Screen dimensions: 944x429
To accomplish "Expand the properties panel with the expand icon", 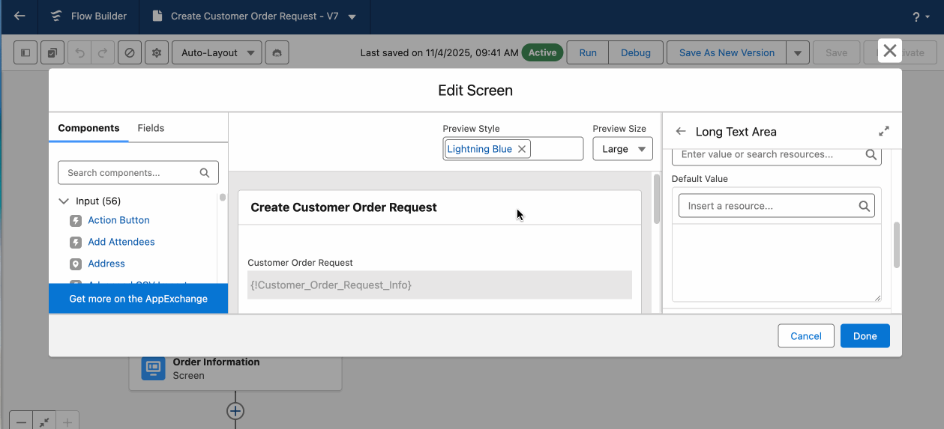I will pos(884,131).
